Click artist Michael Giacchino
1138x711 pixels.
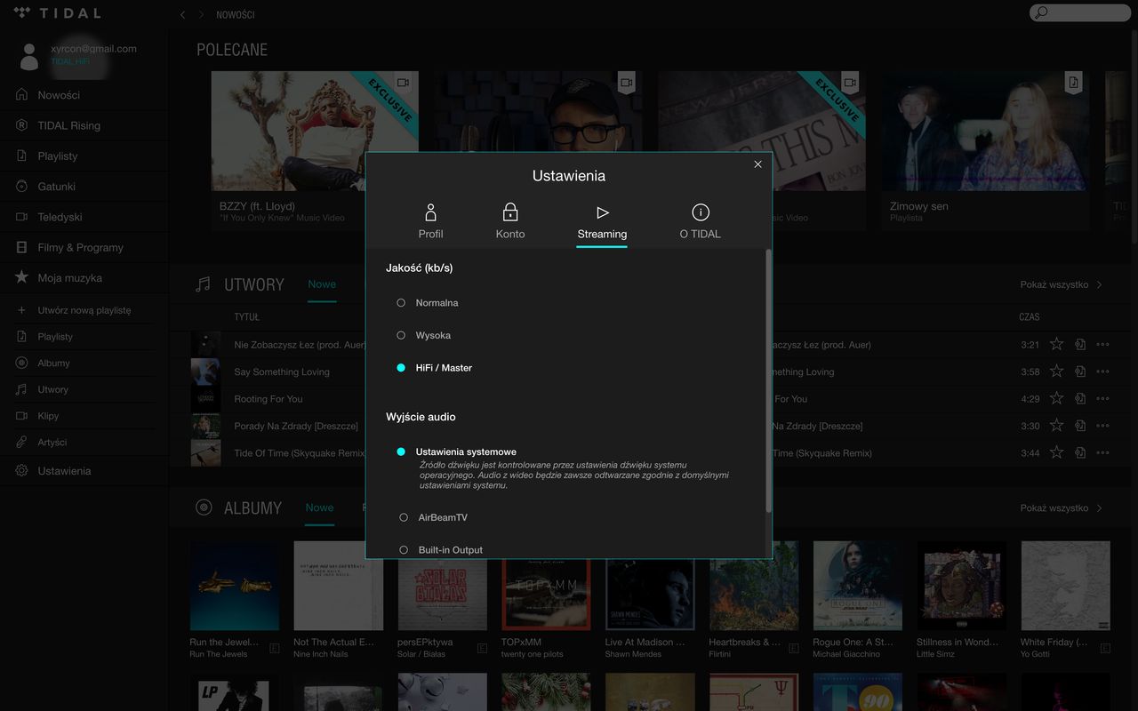846,654
